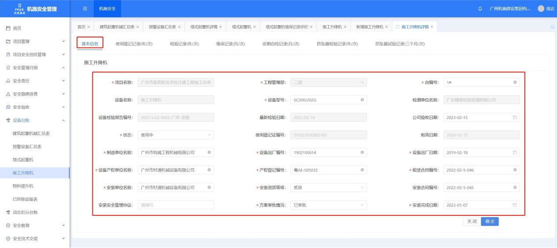Open the calendar icon for 公司验收日期
Image resolution: width=557 pixels, height=248 pixels.
click(x=515, y=118)
